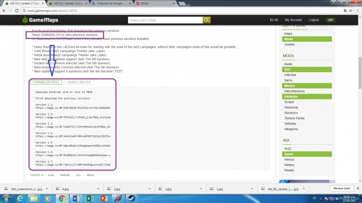This screenshot has height=203, width=362.
Task: Open File Explorer from the taskbar
Action: 34,199
